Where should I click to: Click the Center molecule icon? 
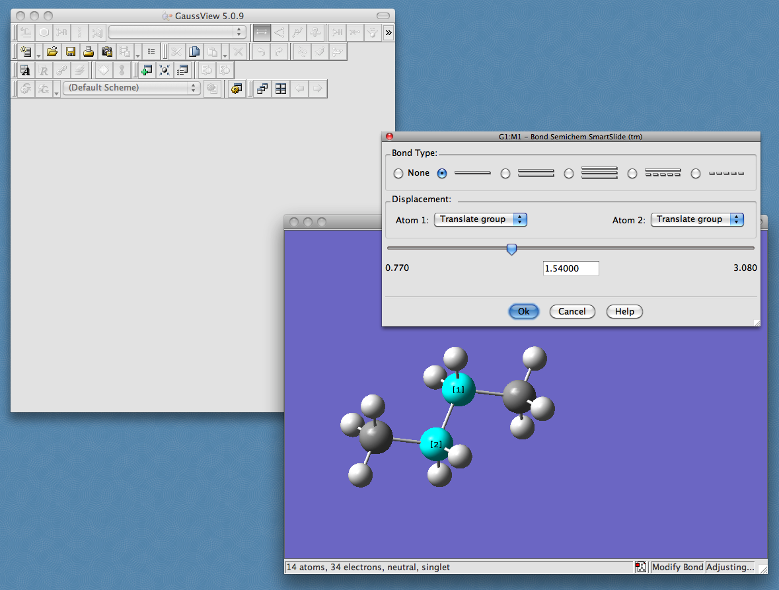coord(165,70)
